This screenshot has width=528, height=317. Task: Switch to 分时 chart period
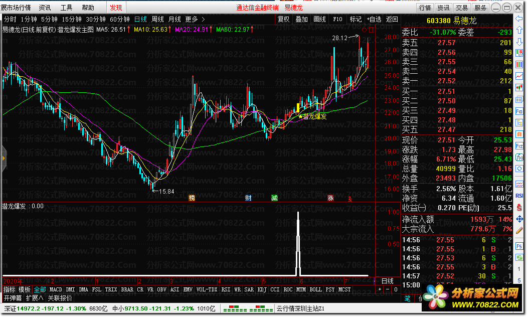click(10, 19)
